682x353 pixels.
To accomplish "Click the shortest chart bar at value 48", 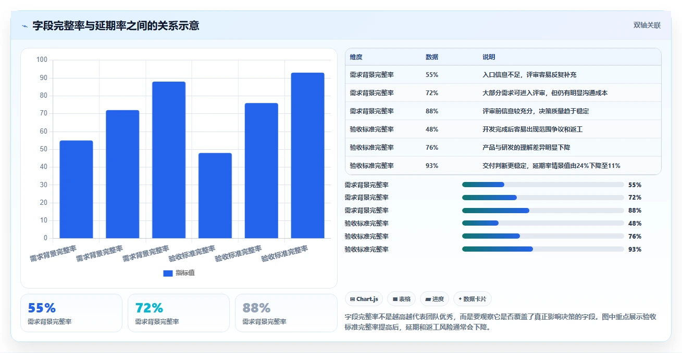I will pos(215,195).
